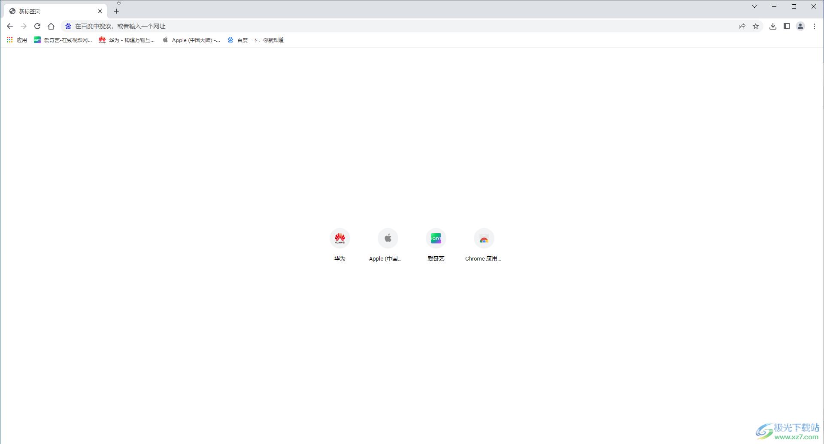Screen dimensions: 824x444
Task: Open the home page icon
Action: pyautogui.click(x=51, y=26)
